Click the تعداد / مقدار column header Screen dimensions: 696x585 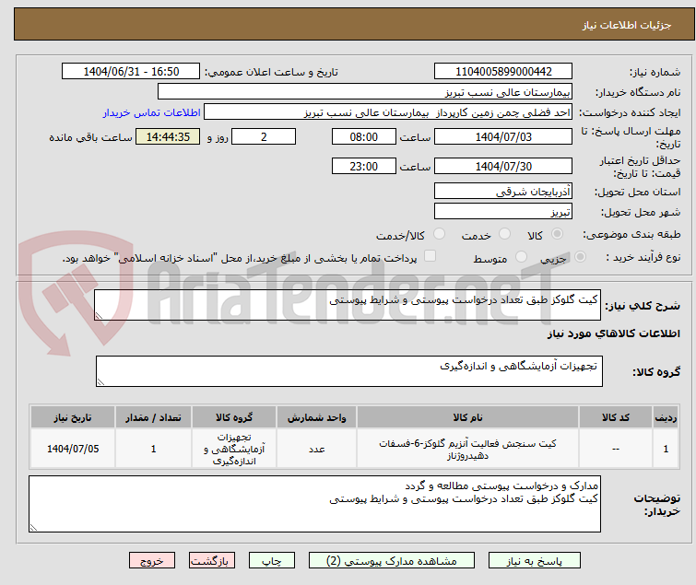[x=153, y=417]
